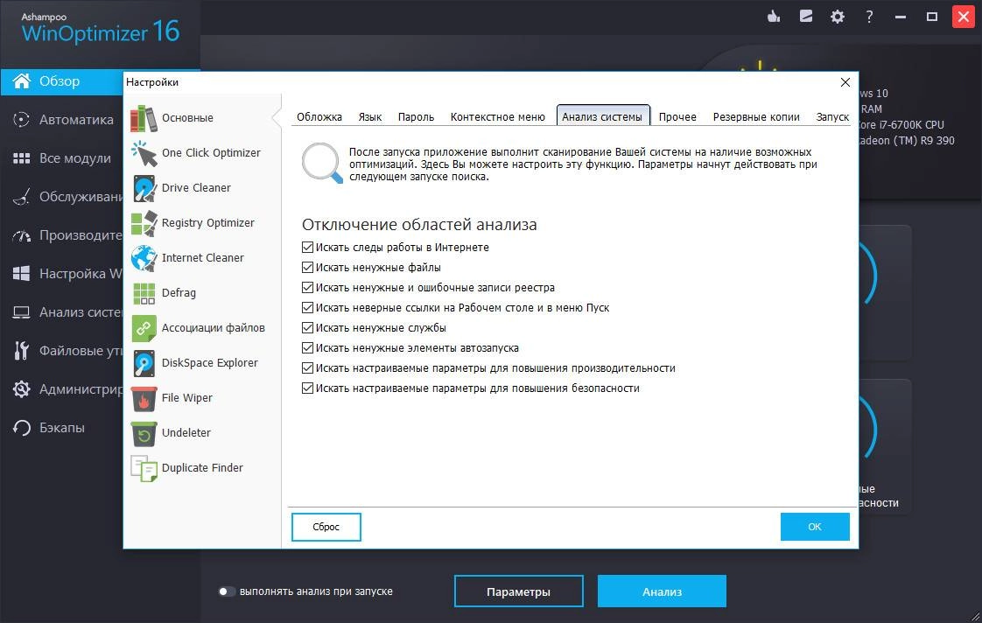
Task: Switch to the Запуск tab
Action: click(832, 116)
